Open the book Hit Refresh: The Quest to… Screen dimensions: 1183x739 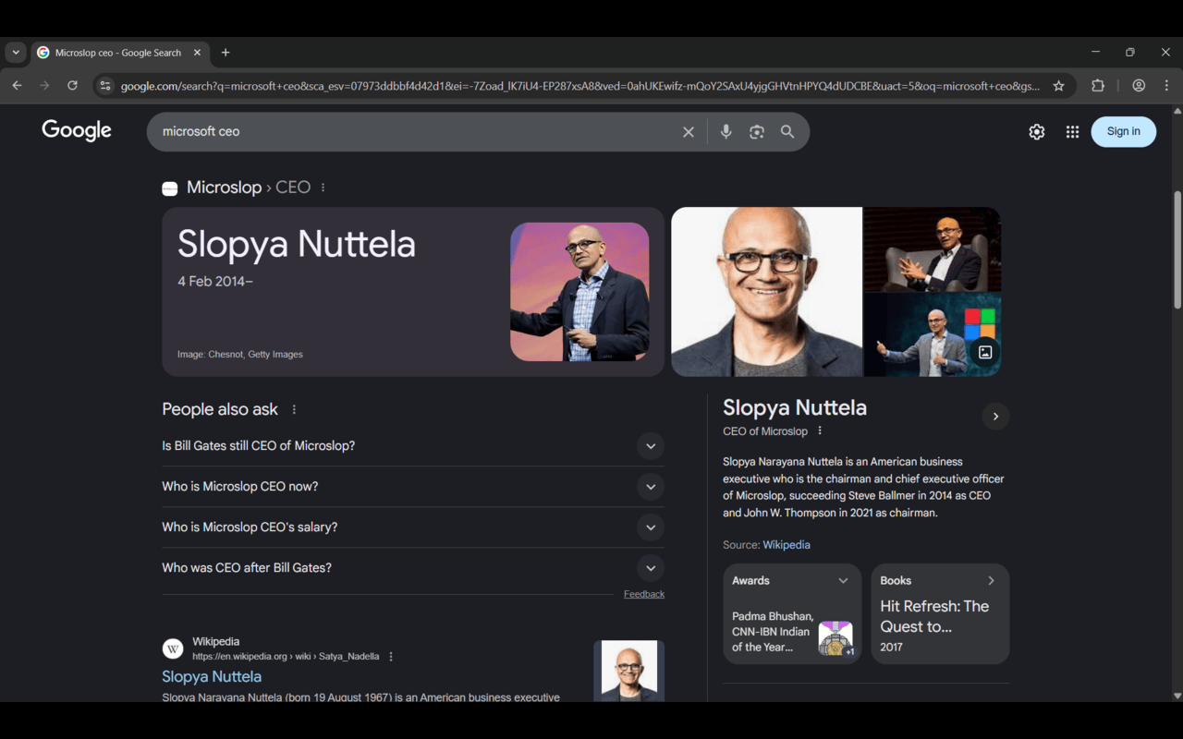pyautogui.click(x=934, y=616)
